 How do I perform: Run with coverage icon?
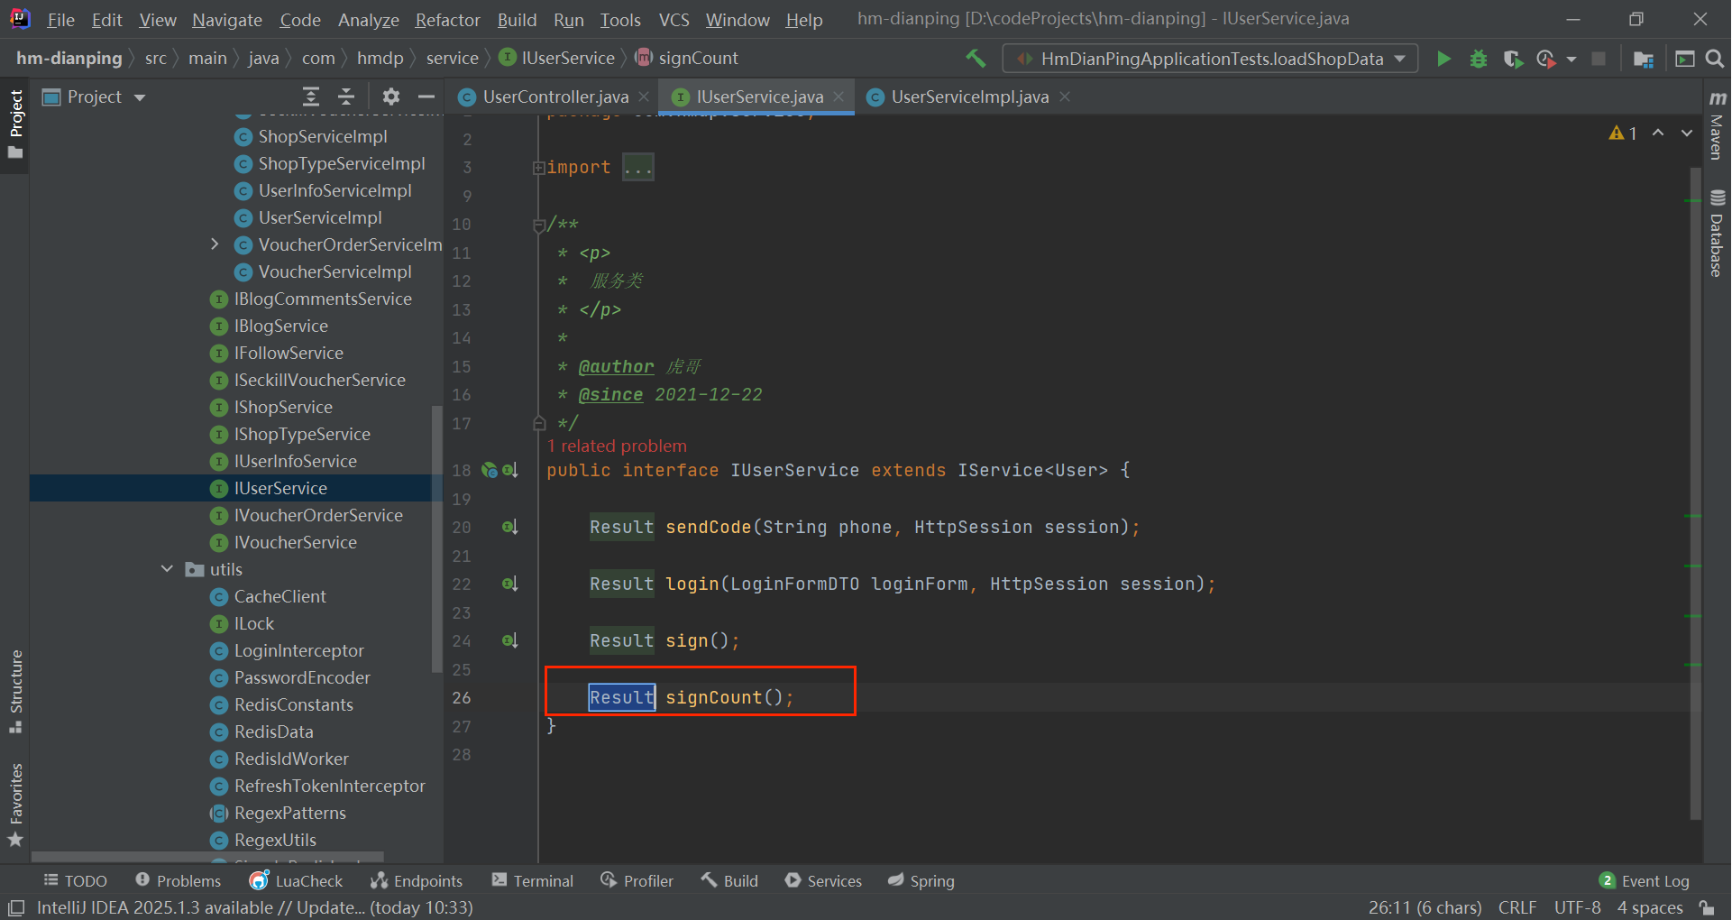tap(1513, 59)
